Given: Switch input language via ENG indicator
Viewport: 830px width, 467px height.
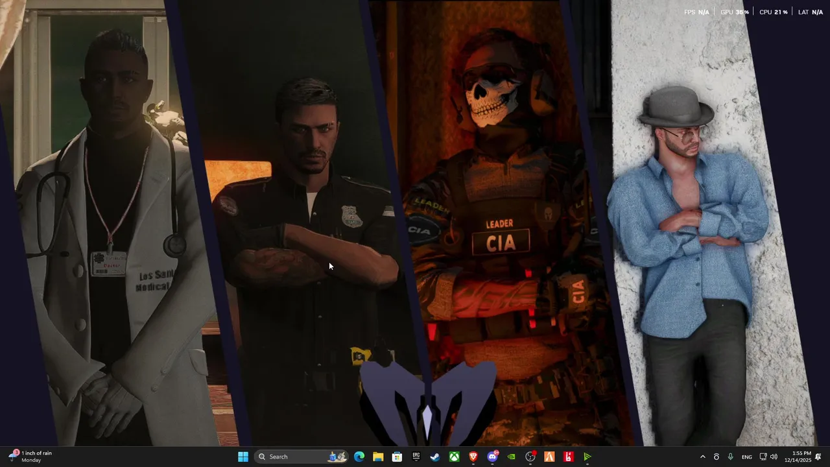Looking at the screenshot, I should point(747,457).
